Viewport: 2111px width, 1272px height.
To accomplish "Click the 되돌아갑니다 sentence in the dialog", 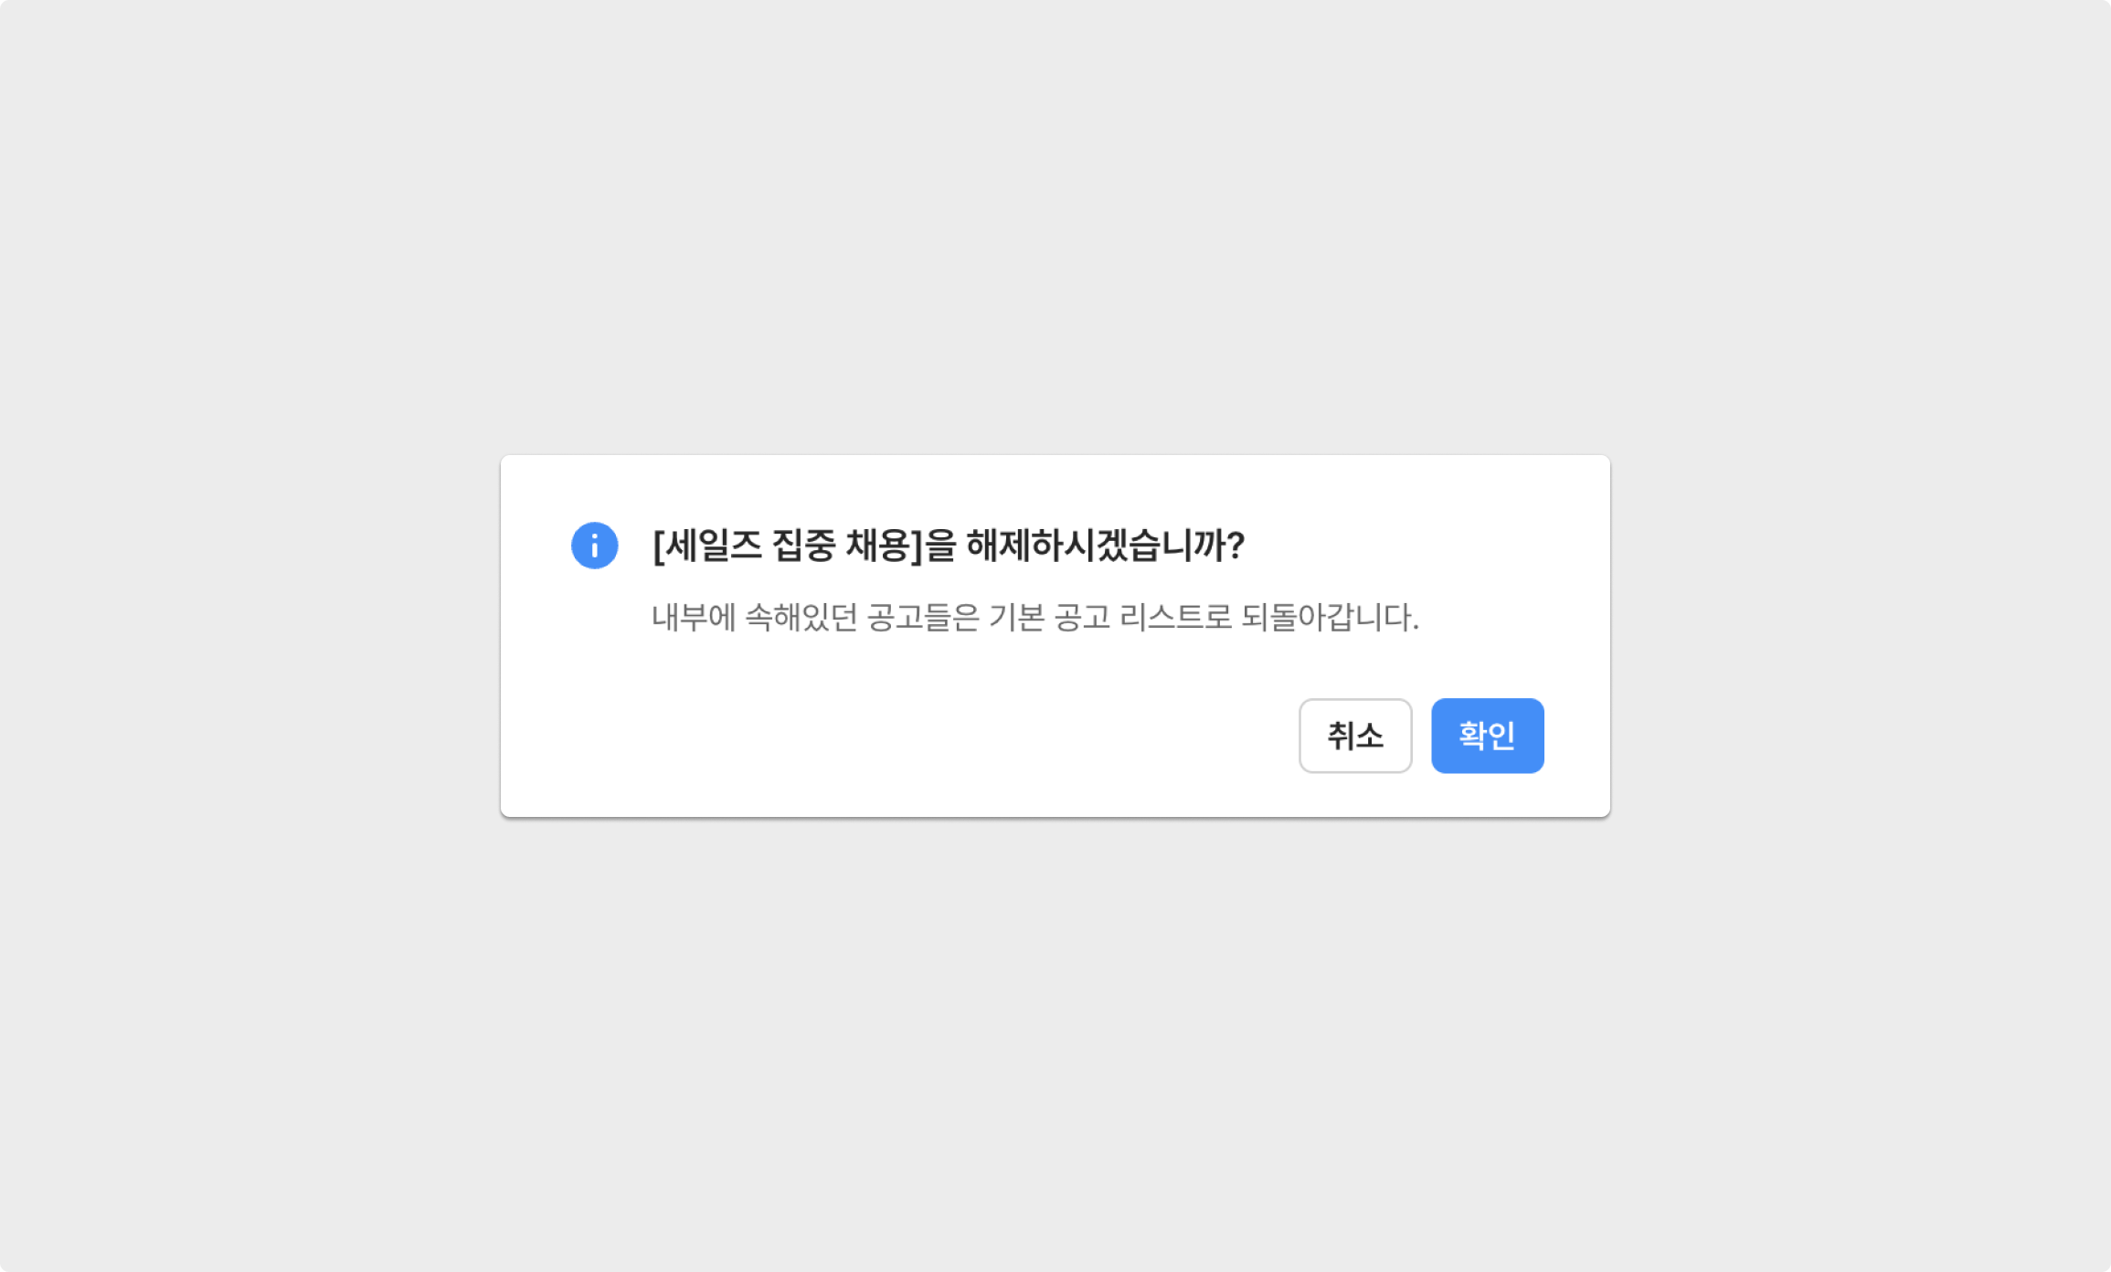I will click(x=1034, y=618).
